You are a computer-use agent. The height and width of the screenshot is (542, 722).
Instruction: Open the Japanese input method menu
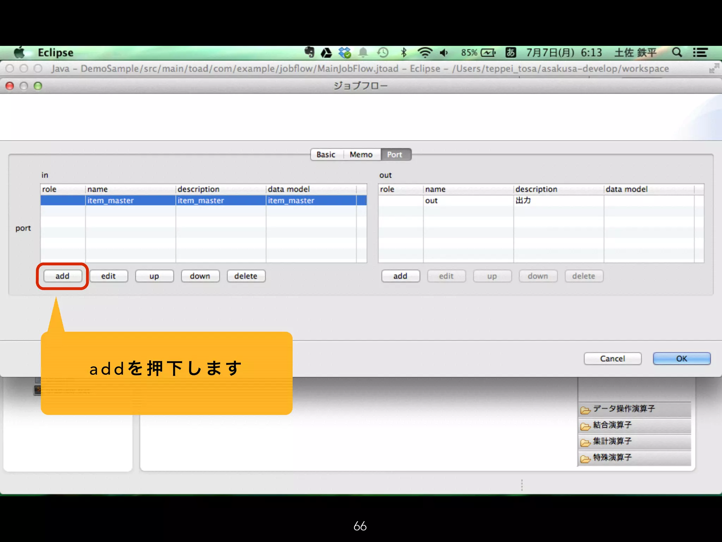pyautogui.click(x=510, y=53)
